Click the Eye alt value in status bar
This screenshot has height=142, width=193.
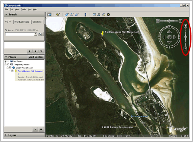coord(185,136)
